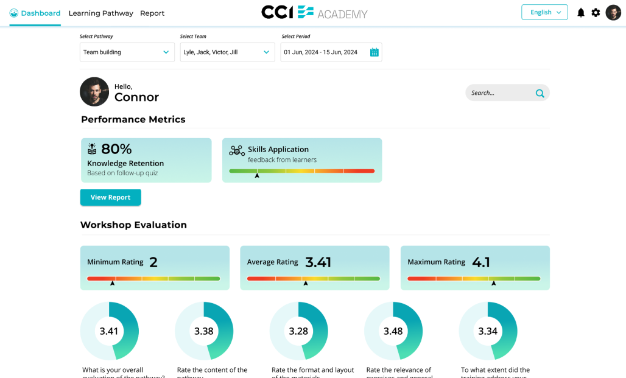The image size is (626, 378).
Task: Click the Average Rating gauge bar
Action: click(314, 279)
